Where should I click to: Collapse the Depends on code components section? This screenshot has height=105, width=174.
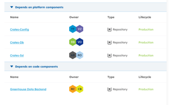[12, 67]
